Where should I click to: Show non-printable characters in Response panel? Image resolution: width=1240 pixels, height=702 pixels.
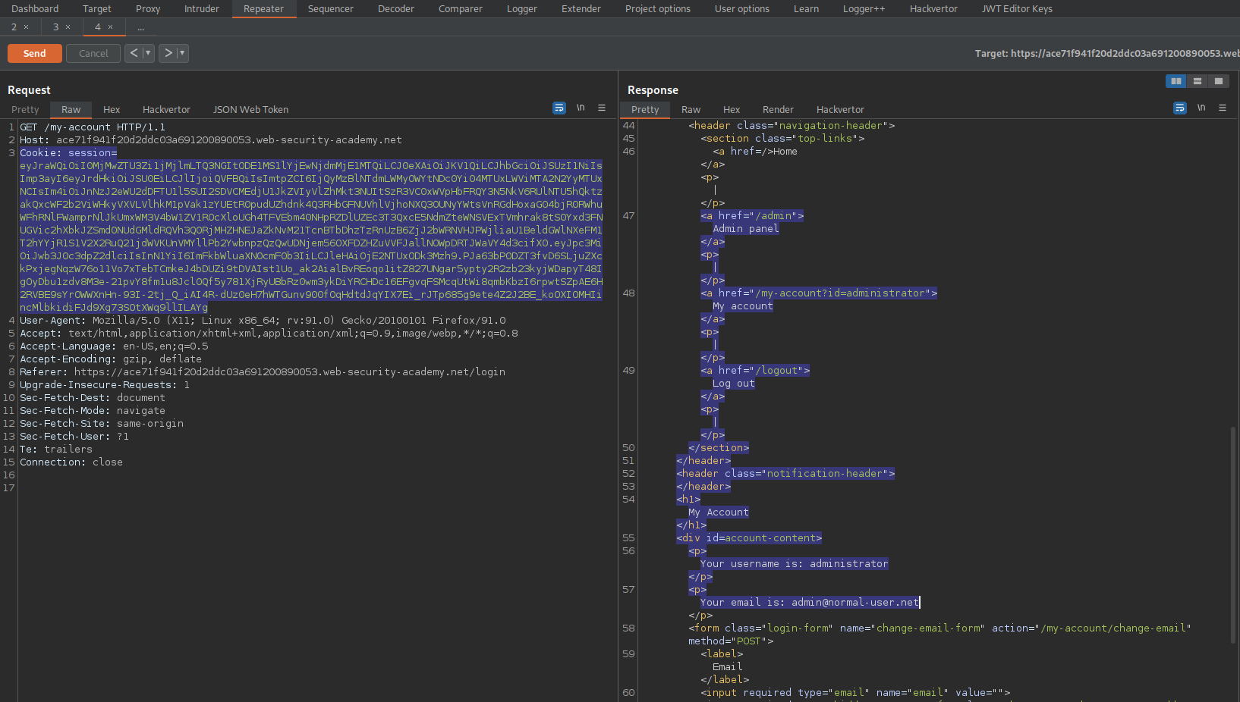tap(1201, 108)
